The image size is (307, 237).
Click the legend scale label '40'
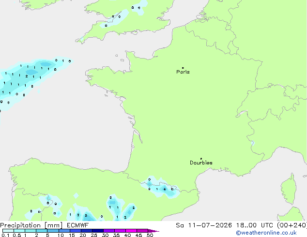127,235
